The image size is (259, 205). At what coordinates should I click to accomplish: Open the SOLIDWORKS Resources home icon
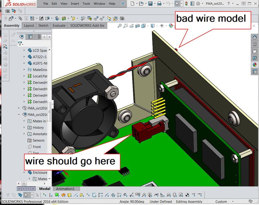coord(255,37)
